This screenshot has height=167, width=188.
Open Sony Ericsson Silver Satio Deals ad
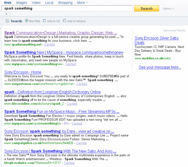point(156,40)
